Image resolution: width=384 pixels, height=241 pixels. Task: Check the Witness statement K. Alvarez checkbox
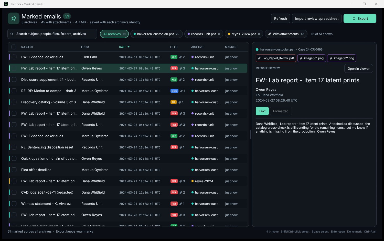tap(14, 204)
